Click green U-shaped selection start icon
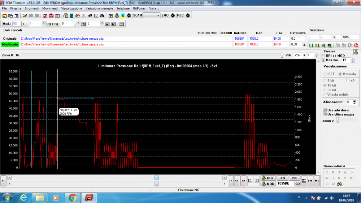 click(x=312, y=45)
